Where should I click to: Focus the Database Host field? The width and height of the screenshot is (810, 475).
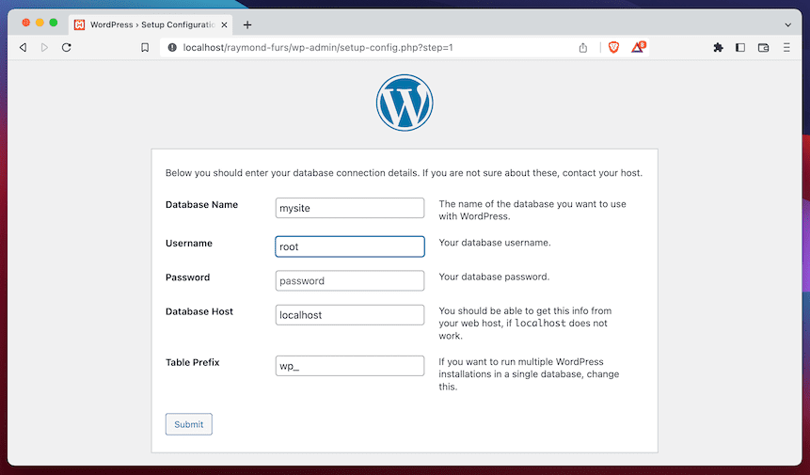(350, 315)
